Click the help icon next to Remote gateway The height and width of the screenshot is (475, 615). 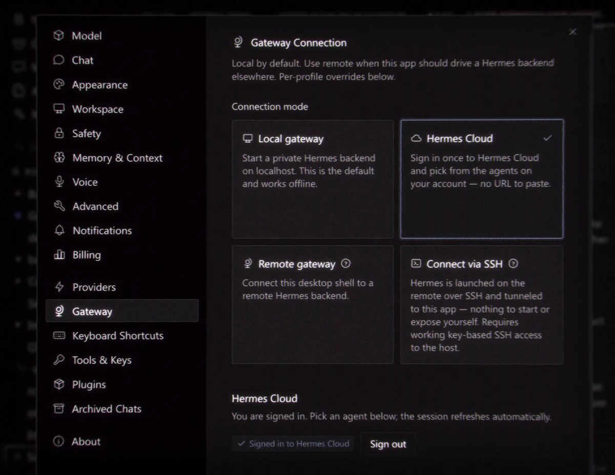pos(346,264)
